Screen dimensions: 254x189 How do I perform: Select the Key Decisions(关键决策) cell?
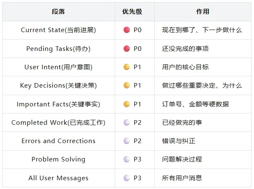click(58, 86)
